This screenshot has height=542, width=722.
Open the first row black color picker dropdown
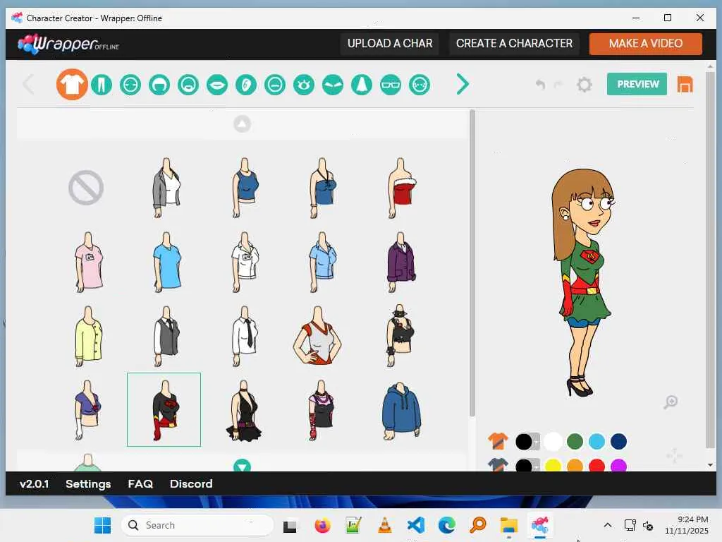pos(527,442)
